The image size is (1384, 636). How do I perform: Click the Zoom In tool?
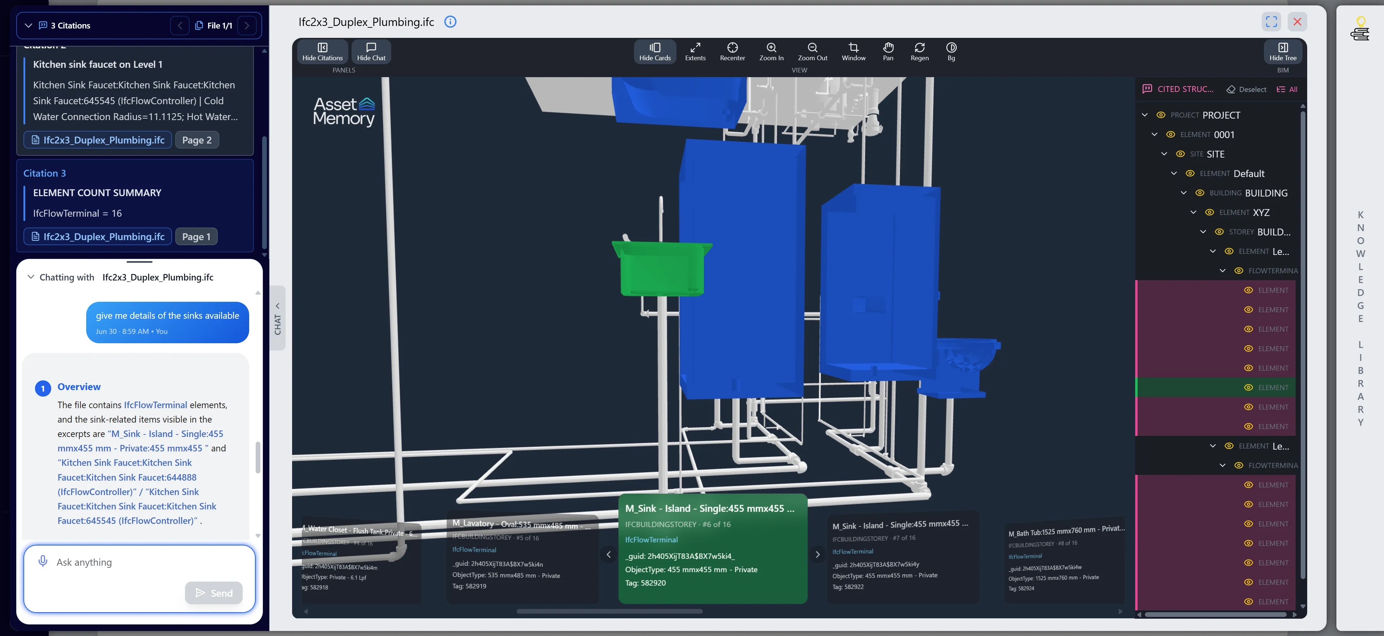click(771, 52)
